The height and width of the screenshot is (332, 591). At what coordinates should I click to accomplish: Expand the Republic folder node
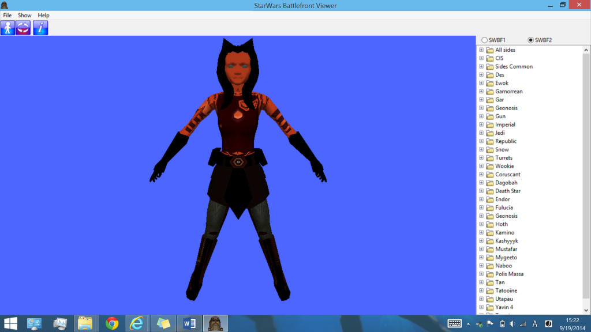pyautogui.click(x=481, y=141)
